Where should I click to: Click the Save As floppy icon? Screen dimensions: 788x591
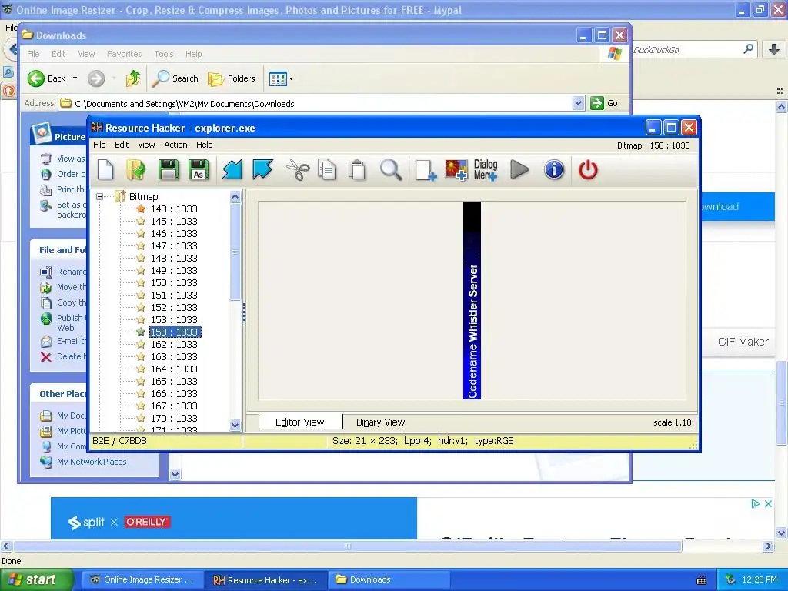tap(199, 169)
